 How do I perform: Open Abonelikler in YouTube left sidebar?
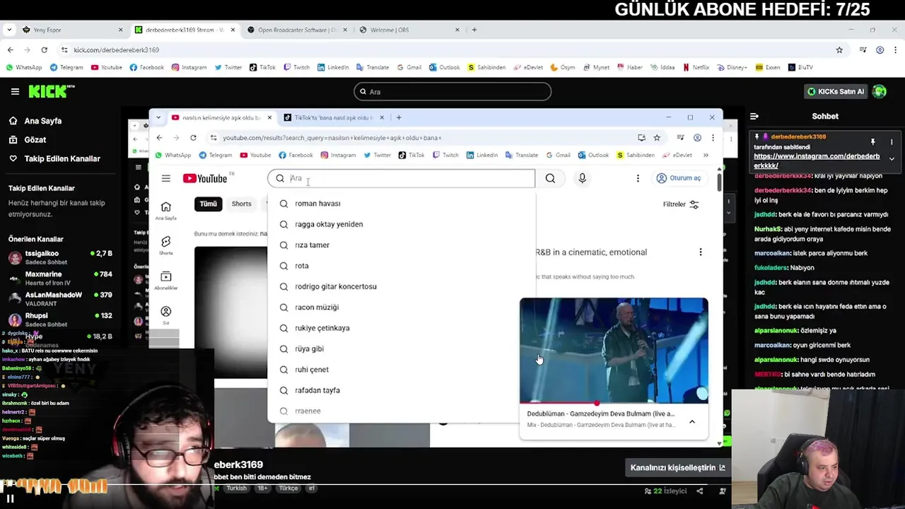[x=165, y=280]
